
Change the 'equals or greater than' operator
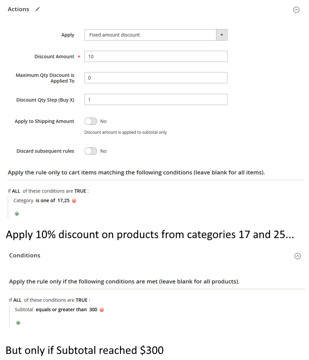point(61,310)
